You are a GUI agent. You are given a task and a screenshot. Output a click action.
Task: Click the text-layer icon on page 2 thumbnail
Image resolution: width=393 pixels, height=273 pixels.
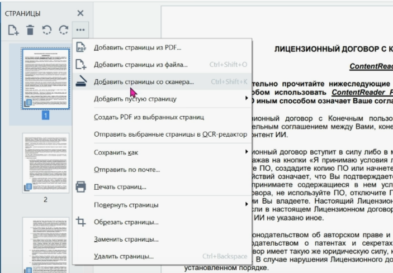28,187
